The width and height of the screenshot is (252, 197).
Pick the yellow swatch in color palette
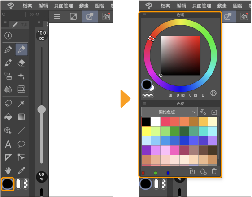(x=146, y=131)
